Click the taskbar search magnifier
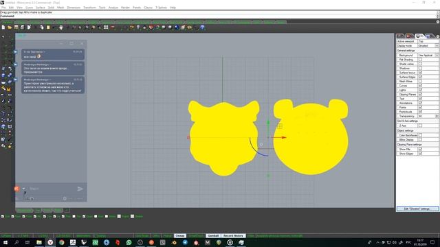The height and width of the screenshot is (247, 440). click(16, 242)
